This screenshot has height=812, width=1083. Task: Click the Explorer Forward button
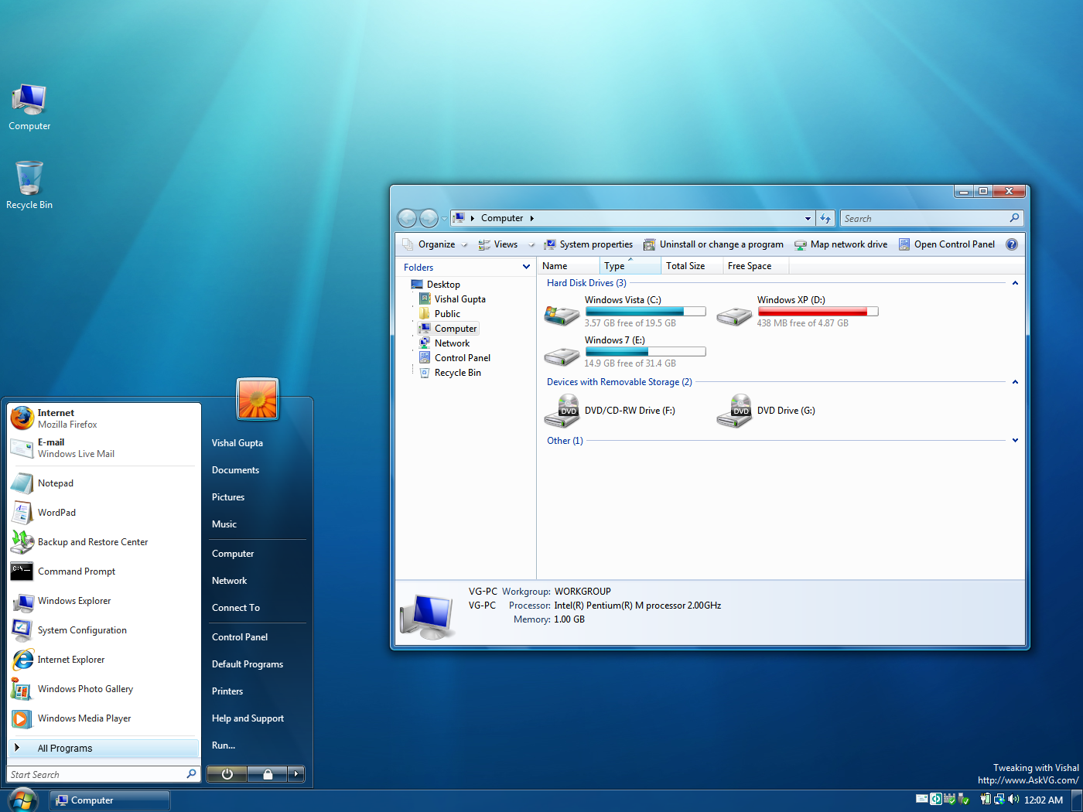point(429,218)
